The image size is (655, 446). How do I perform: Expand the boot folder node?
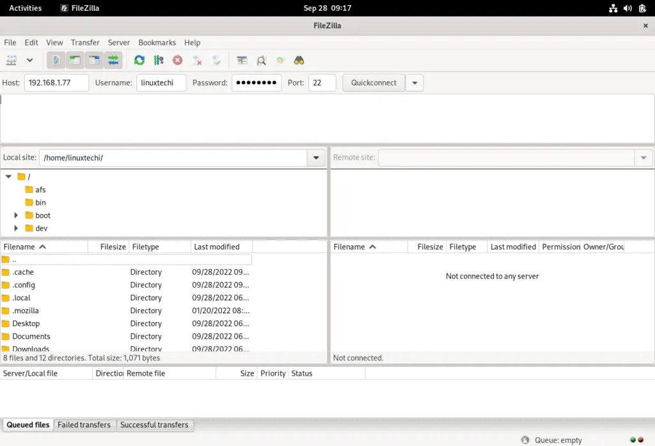pos(16,215)
